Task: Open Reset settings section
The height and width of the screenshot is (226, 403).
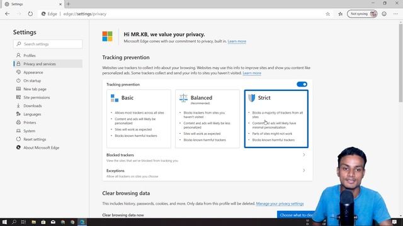Action: [48, 139]
